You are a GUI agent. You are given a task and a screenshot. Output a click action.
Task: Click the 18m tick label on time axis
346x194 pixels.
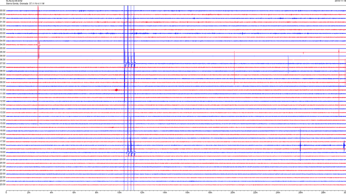click(210, 193)
